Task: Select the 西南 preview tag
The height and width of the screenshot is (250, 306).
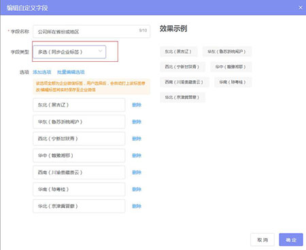Action: 184,82
